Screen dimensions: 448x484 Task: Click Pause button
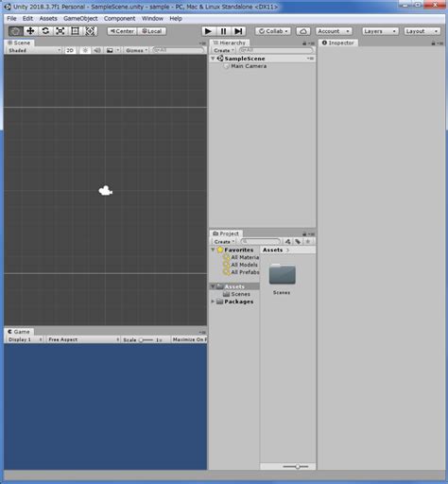pos(223,31)
